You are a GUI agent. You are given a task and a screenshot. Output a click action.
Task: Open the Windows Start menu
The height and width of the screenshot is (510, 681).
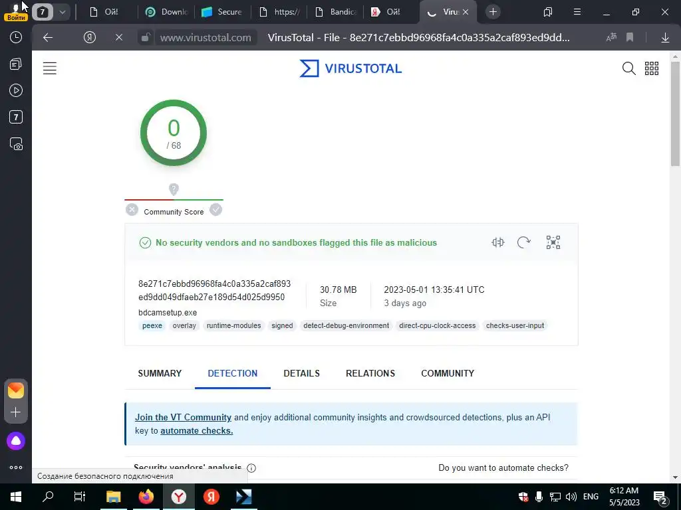pyautogui.click(x=16, y=497)
